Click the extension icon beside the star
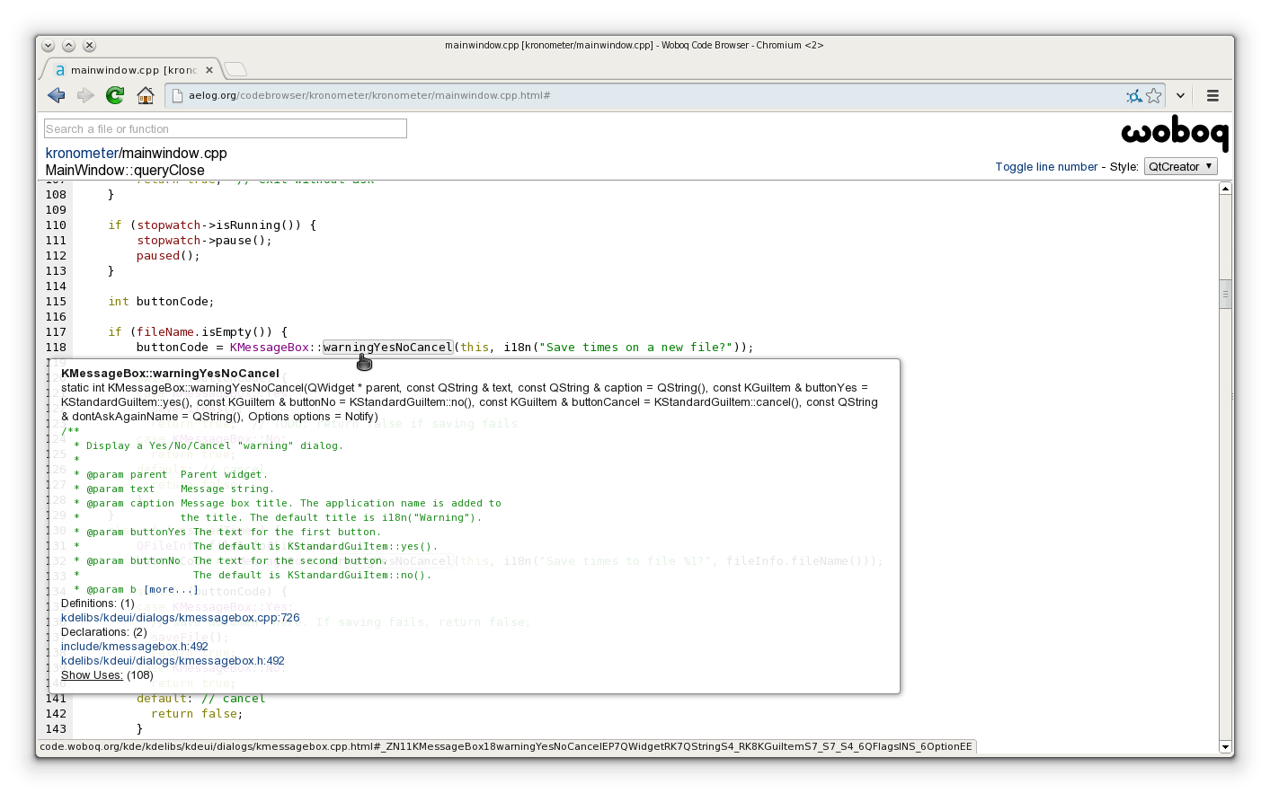This screenshot has height=793, width=1270. [1134, 95]
